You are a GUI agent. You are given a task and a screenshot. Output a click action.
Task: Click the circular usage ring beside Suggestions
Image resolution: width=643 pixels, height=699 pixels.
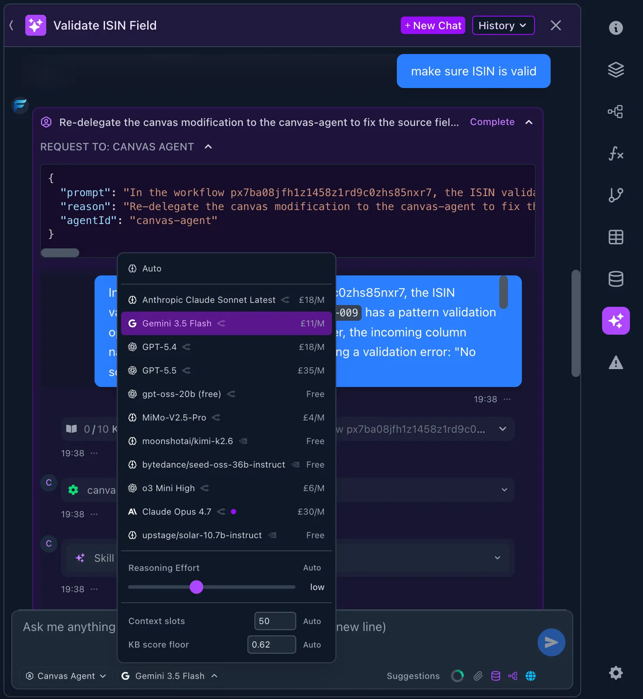(x=457, y=676)
